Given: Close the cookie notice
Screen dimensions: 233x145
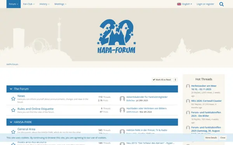Looking at the screenshot, I should [223, 138].
